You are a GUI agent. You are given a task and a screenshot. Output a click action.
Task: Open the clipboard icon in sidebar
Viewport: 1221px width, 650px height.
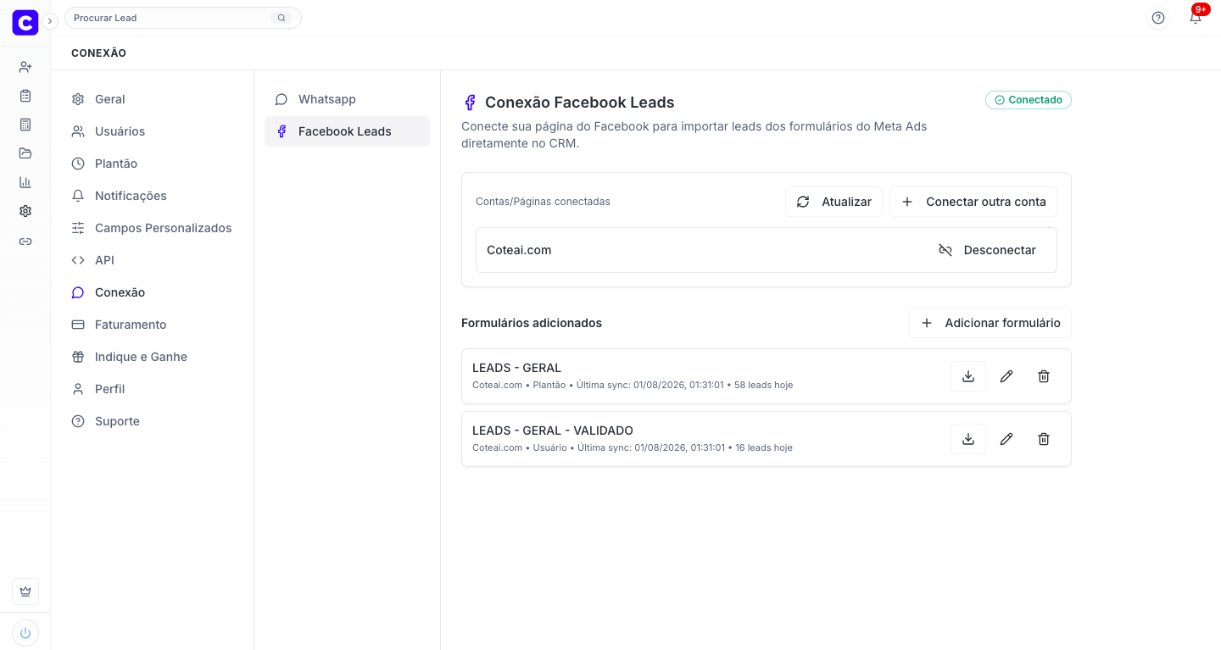[25, 96]
